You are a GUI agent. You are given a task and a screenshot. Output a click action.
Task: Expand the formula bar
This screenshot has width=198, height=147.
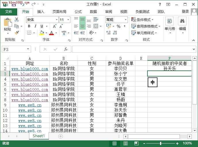194,49
